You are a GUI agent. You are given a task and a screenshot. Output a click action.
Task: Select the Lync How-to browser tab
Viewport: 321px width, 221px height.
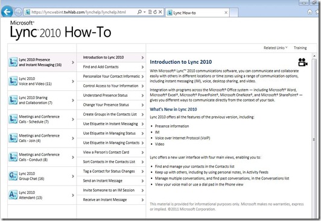click(197, 13)
